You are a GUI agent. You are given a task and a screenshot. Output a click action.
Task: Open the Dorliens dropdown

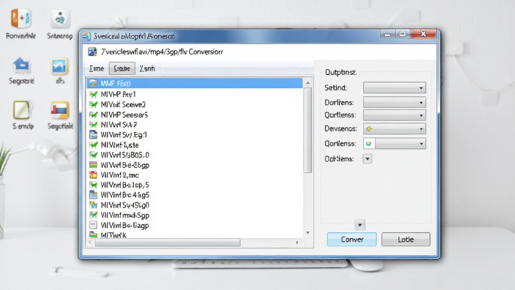click(394, 103)
